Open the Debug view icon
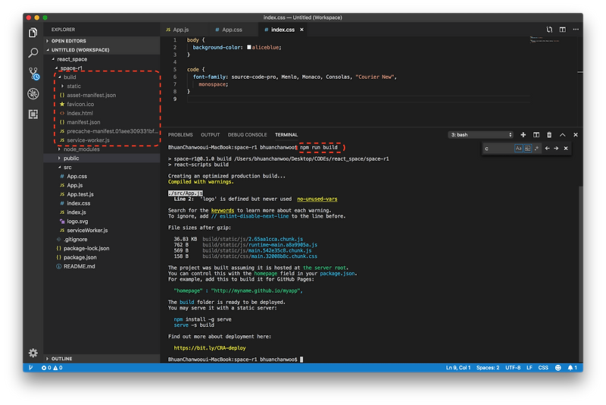This screenshot has height=405, width=606. (x=33, y=94)
